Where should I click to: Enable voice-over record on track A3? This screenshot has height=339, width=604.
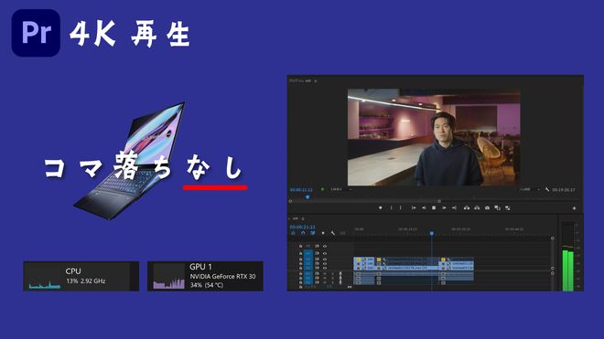point(340,282)
